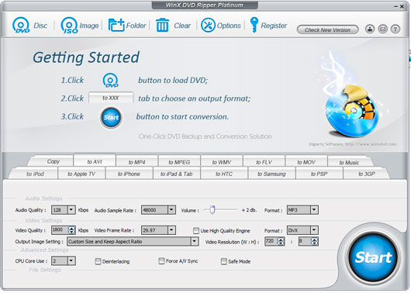Select the to iPhone tab
This screenshot has width=411, height=293.
129,174
